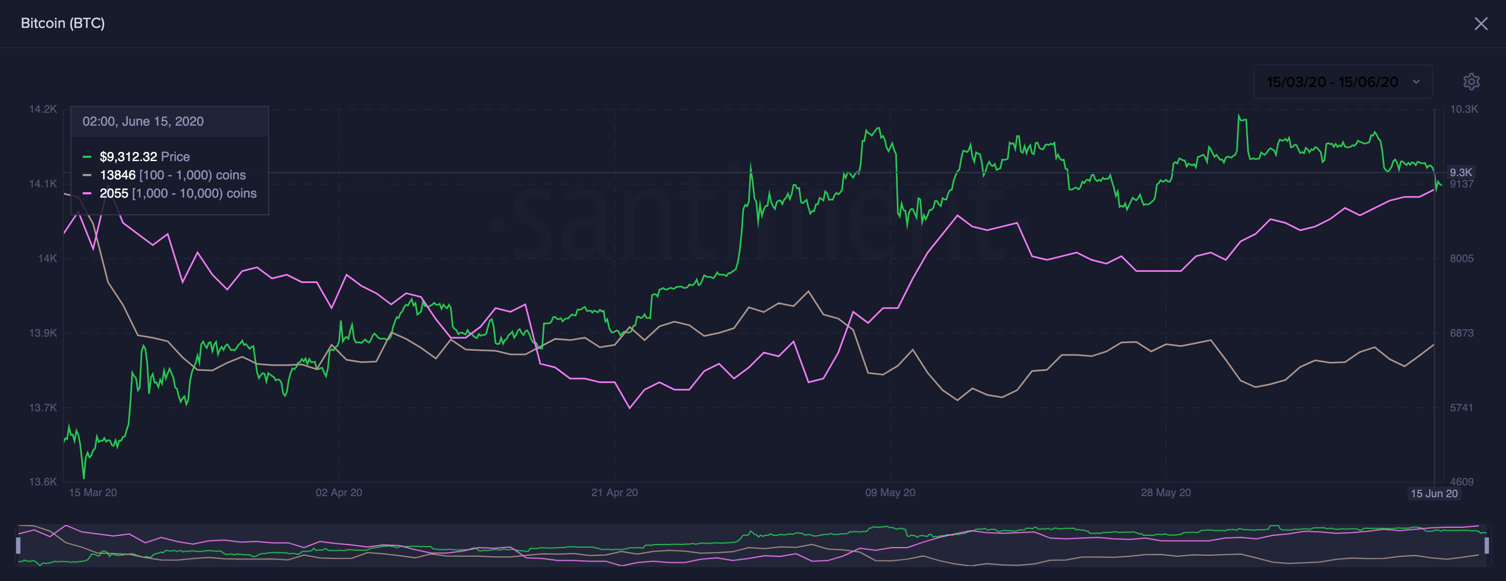Click the 09 May 20 axis label
Viewport: 1506px width, 581px height.
(890, 492)
